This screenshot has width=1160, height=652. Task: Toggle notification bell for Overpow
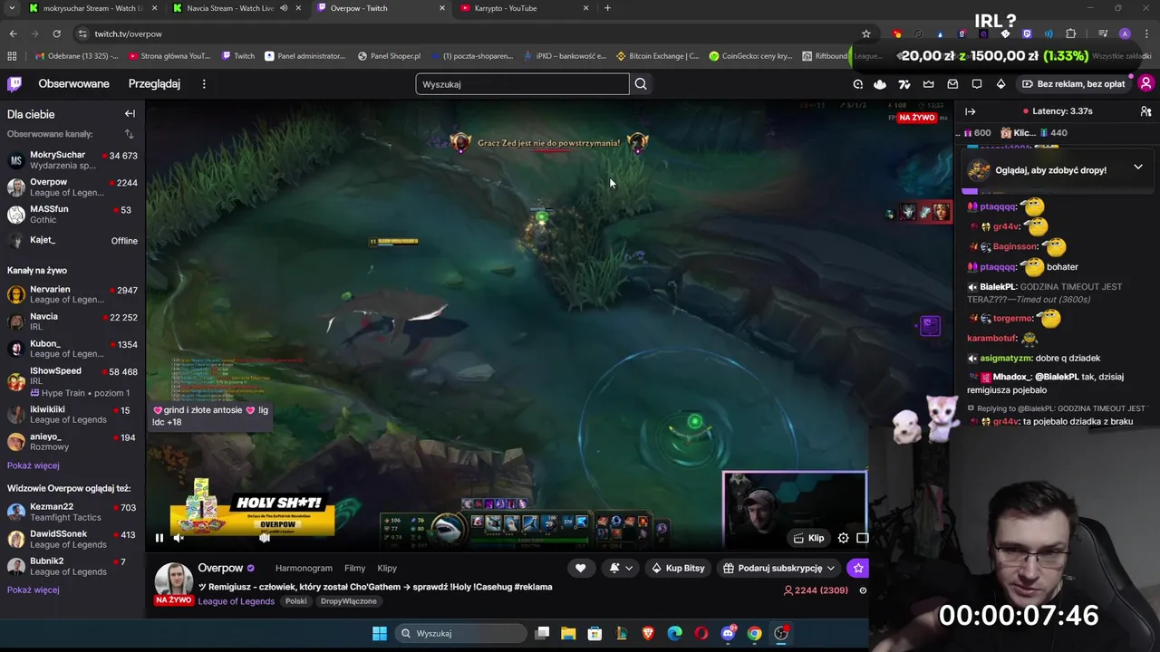614,568
